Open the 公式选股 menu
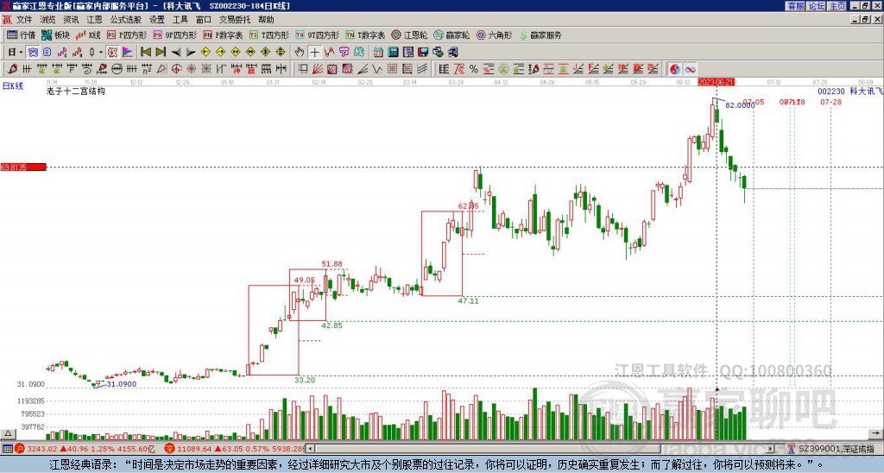Image resolution: width=884 pixels, height=473 pixels. coord(126,20)
